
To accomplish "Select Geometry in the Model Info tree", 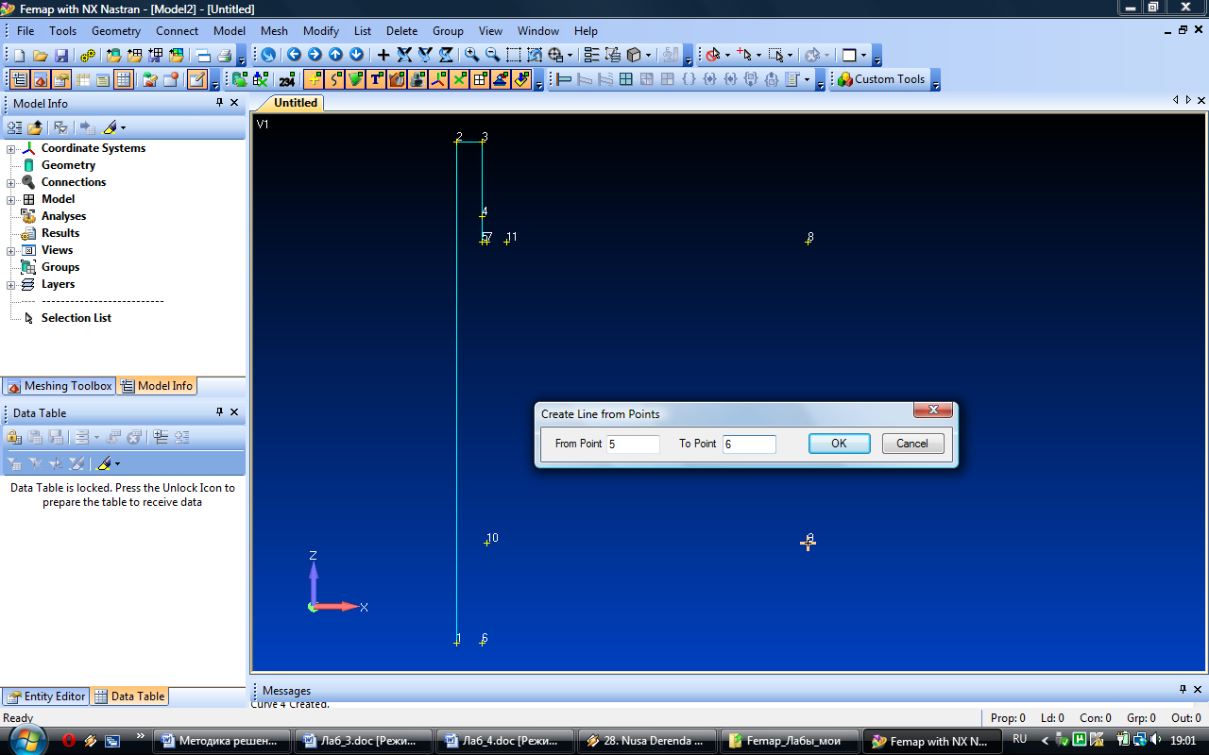I will [68, 165].
